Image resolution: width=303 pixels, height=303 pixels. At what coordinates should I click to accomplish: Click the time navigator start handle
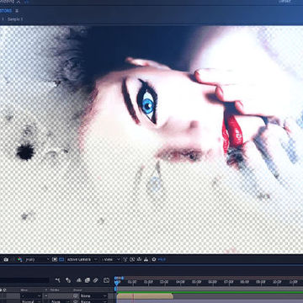[x=115, y=278]
